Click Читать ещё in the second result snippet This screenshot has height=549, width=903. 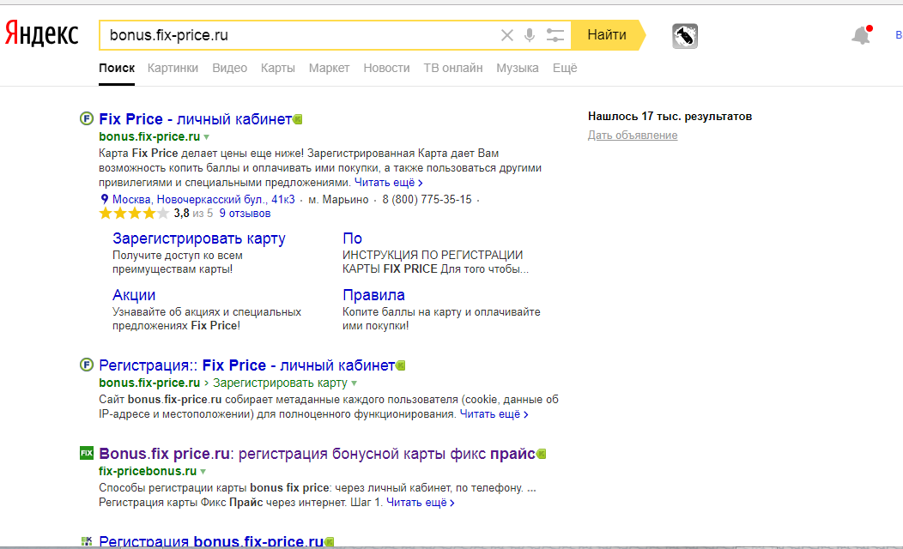coord(494,413)
